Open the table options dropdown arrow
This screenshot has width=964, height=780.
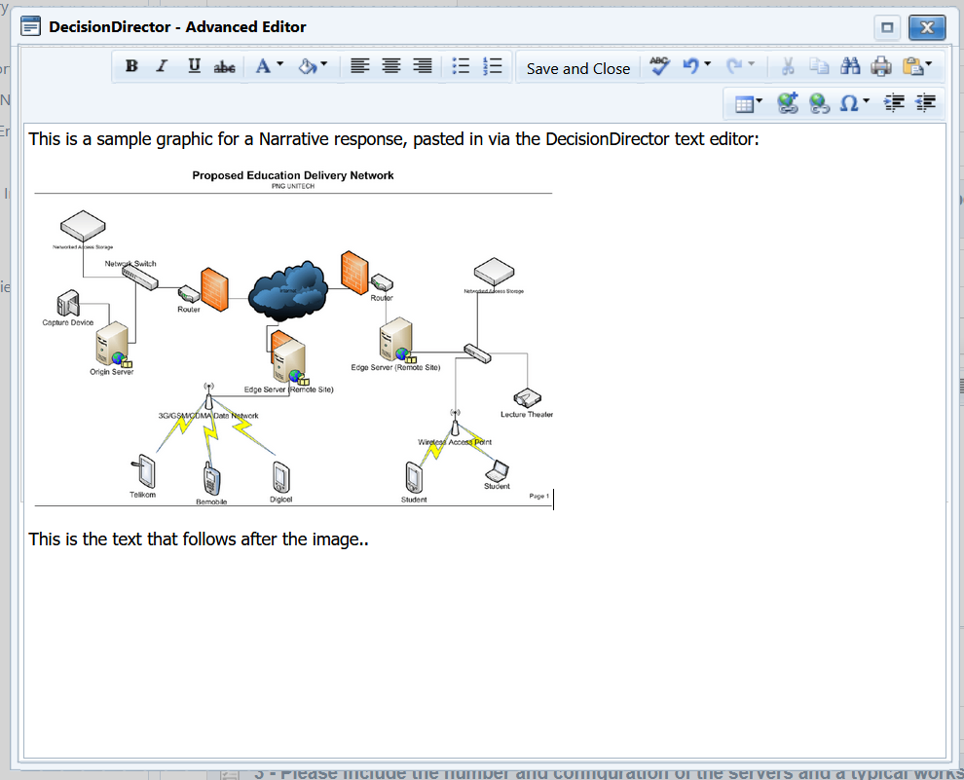(760, 101)
